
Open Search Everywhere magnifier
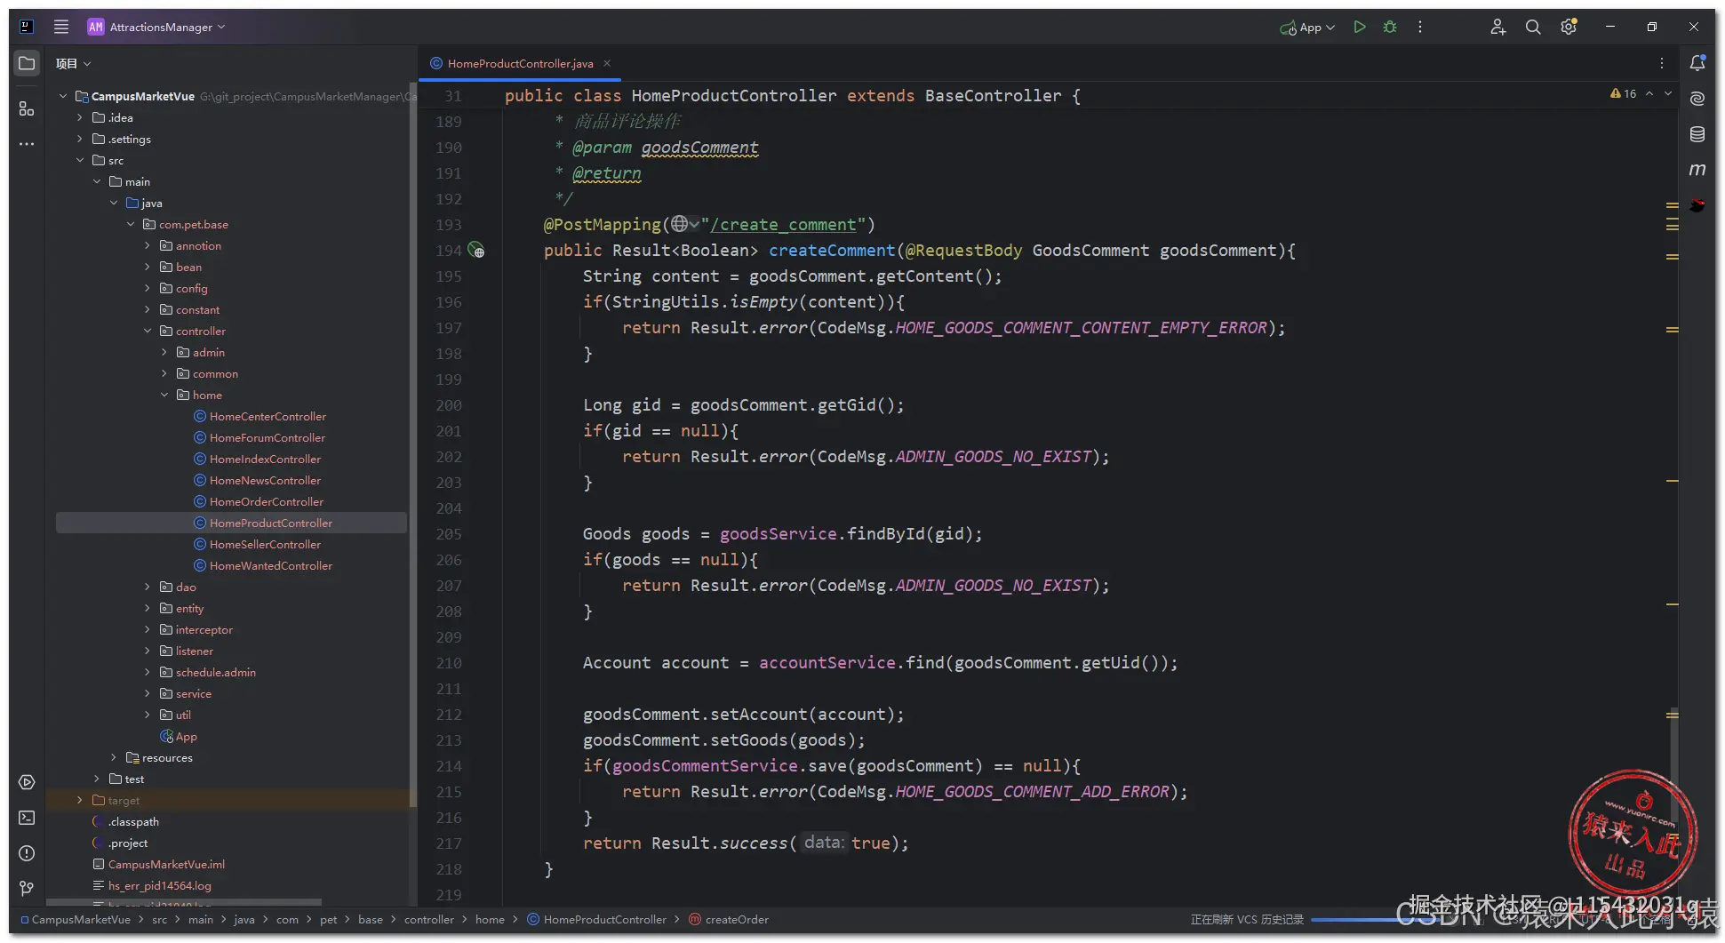1533,27
